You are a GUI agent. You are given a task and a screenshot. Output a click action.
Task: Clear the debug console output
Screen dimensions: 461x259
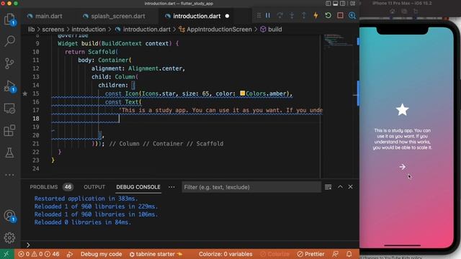pyautogui.click(x=328, y=187)
